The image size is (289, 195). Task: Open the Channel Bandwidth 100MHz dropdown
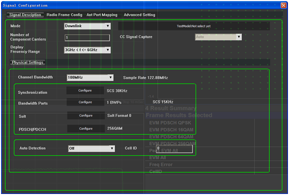coord(90,77)
